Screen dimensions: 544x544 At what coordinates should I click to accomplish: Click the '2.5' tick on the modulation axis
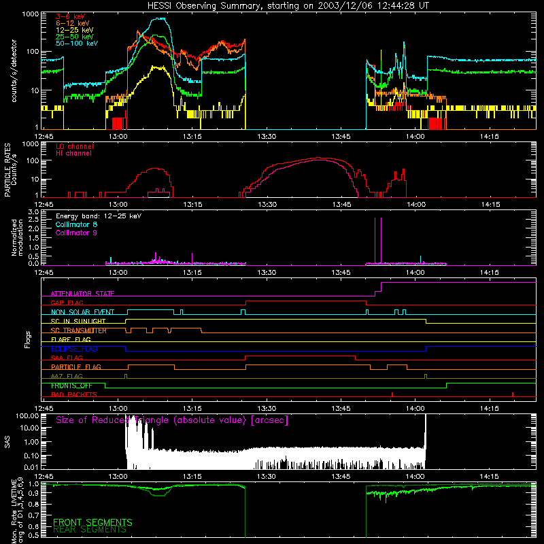click(x=33, y=219)
